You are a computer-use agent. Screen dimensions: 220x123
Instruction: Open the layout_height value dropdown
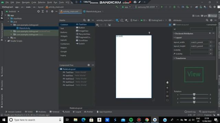pos(211,46)
